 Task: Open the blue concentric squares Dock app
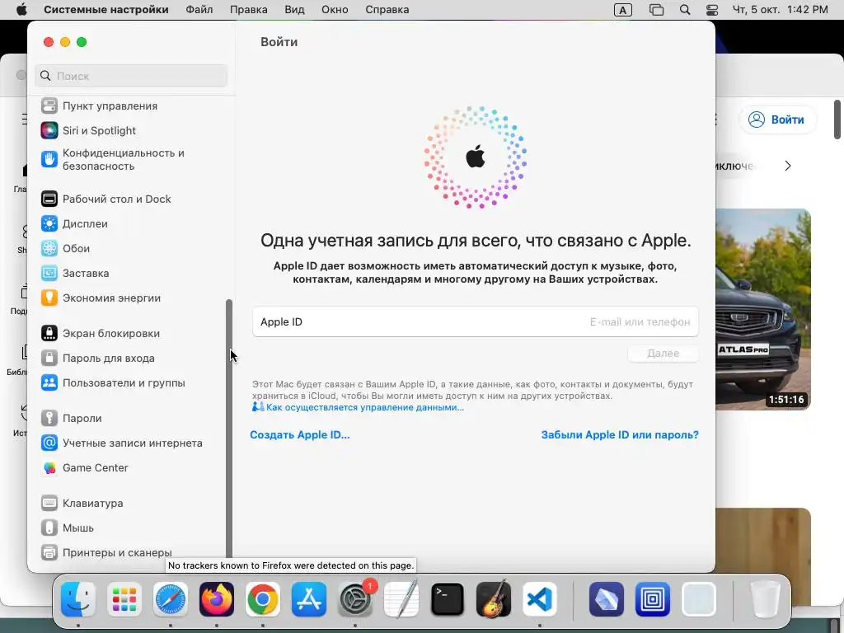point(653,599)
